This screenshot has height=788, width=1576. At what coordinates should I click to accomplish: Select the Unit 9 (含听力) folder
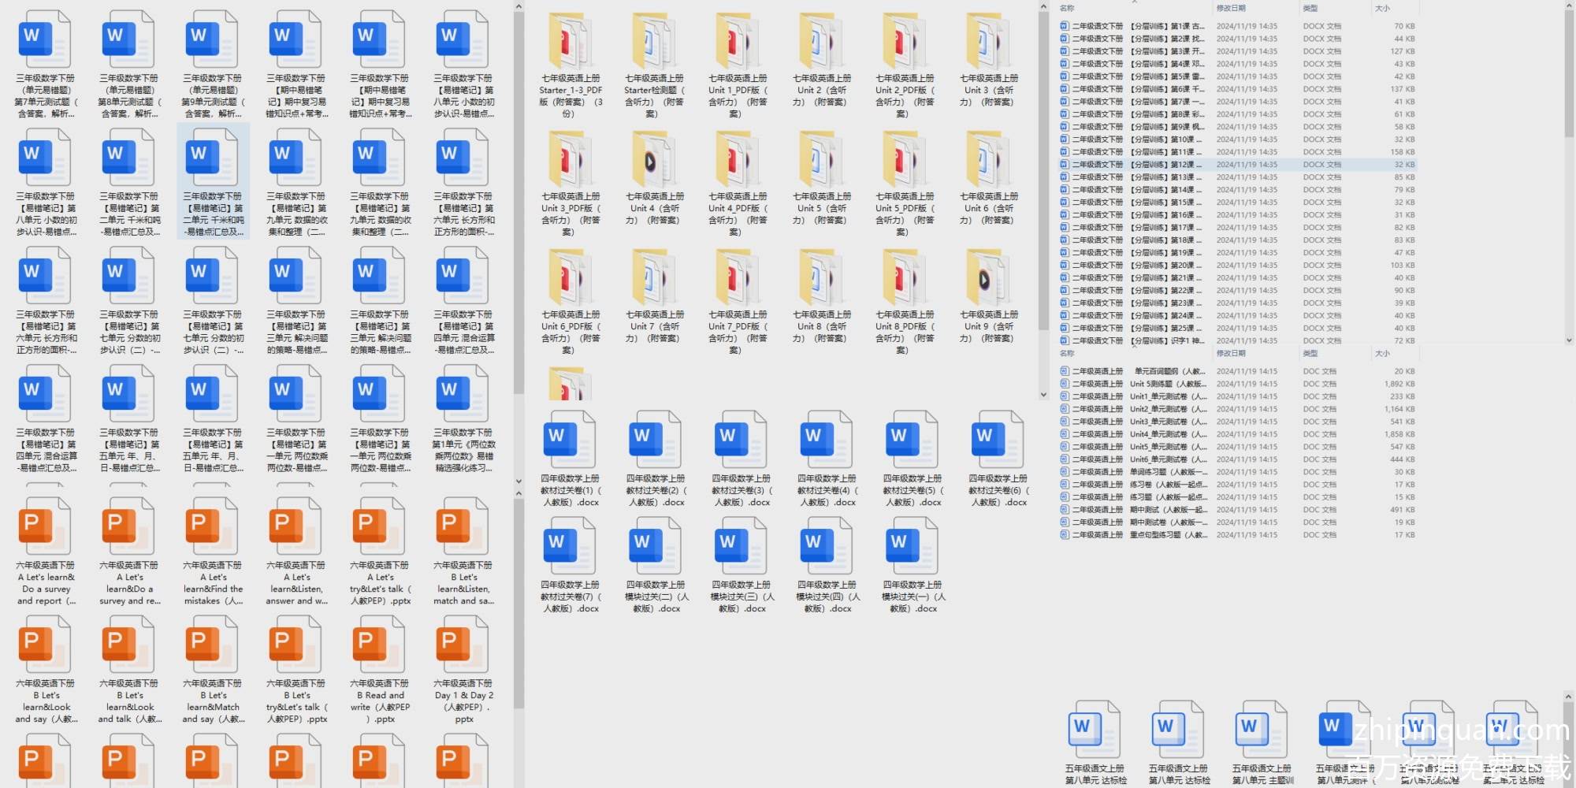(988, 278)
